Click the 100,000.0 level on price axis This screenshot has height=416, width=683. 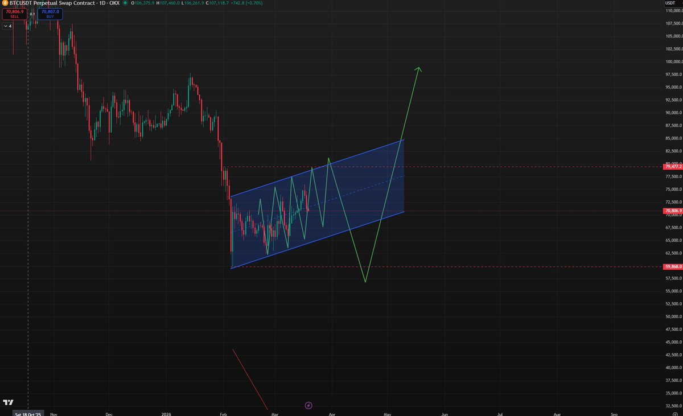(673, 62)
